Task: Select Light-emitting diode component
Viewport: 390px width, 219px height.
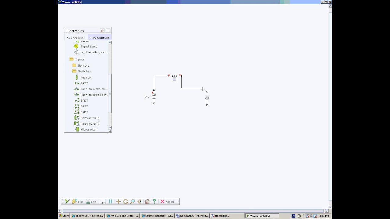Action: pyautogui.click(x=91, y=52)
